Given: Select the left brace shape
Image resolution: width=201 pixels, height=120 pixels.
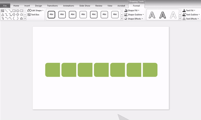Looking at the screenshot, I should tap(14, 18).
